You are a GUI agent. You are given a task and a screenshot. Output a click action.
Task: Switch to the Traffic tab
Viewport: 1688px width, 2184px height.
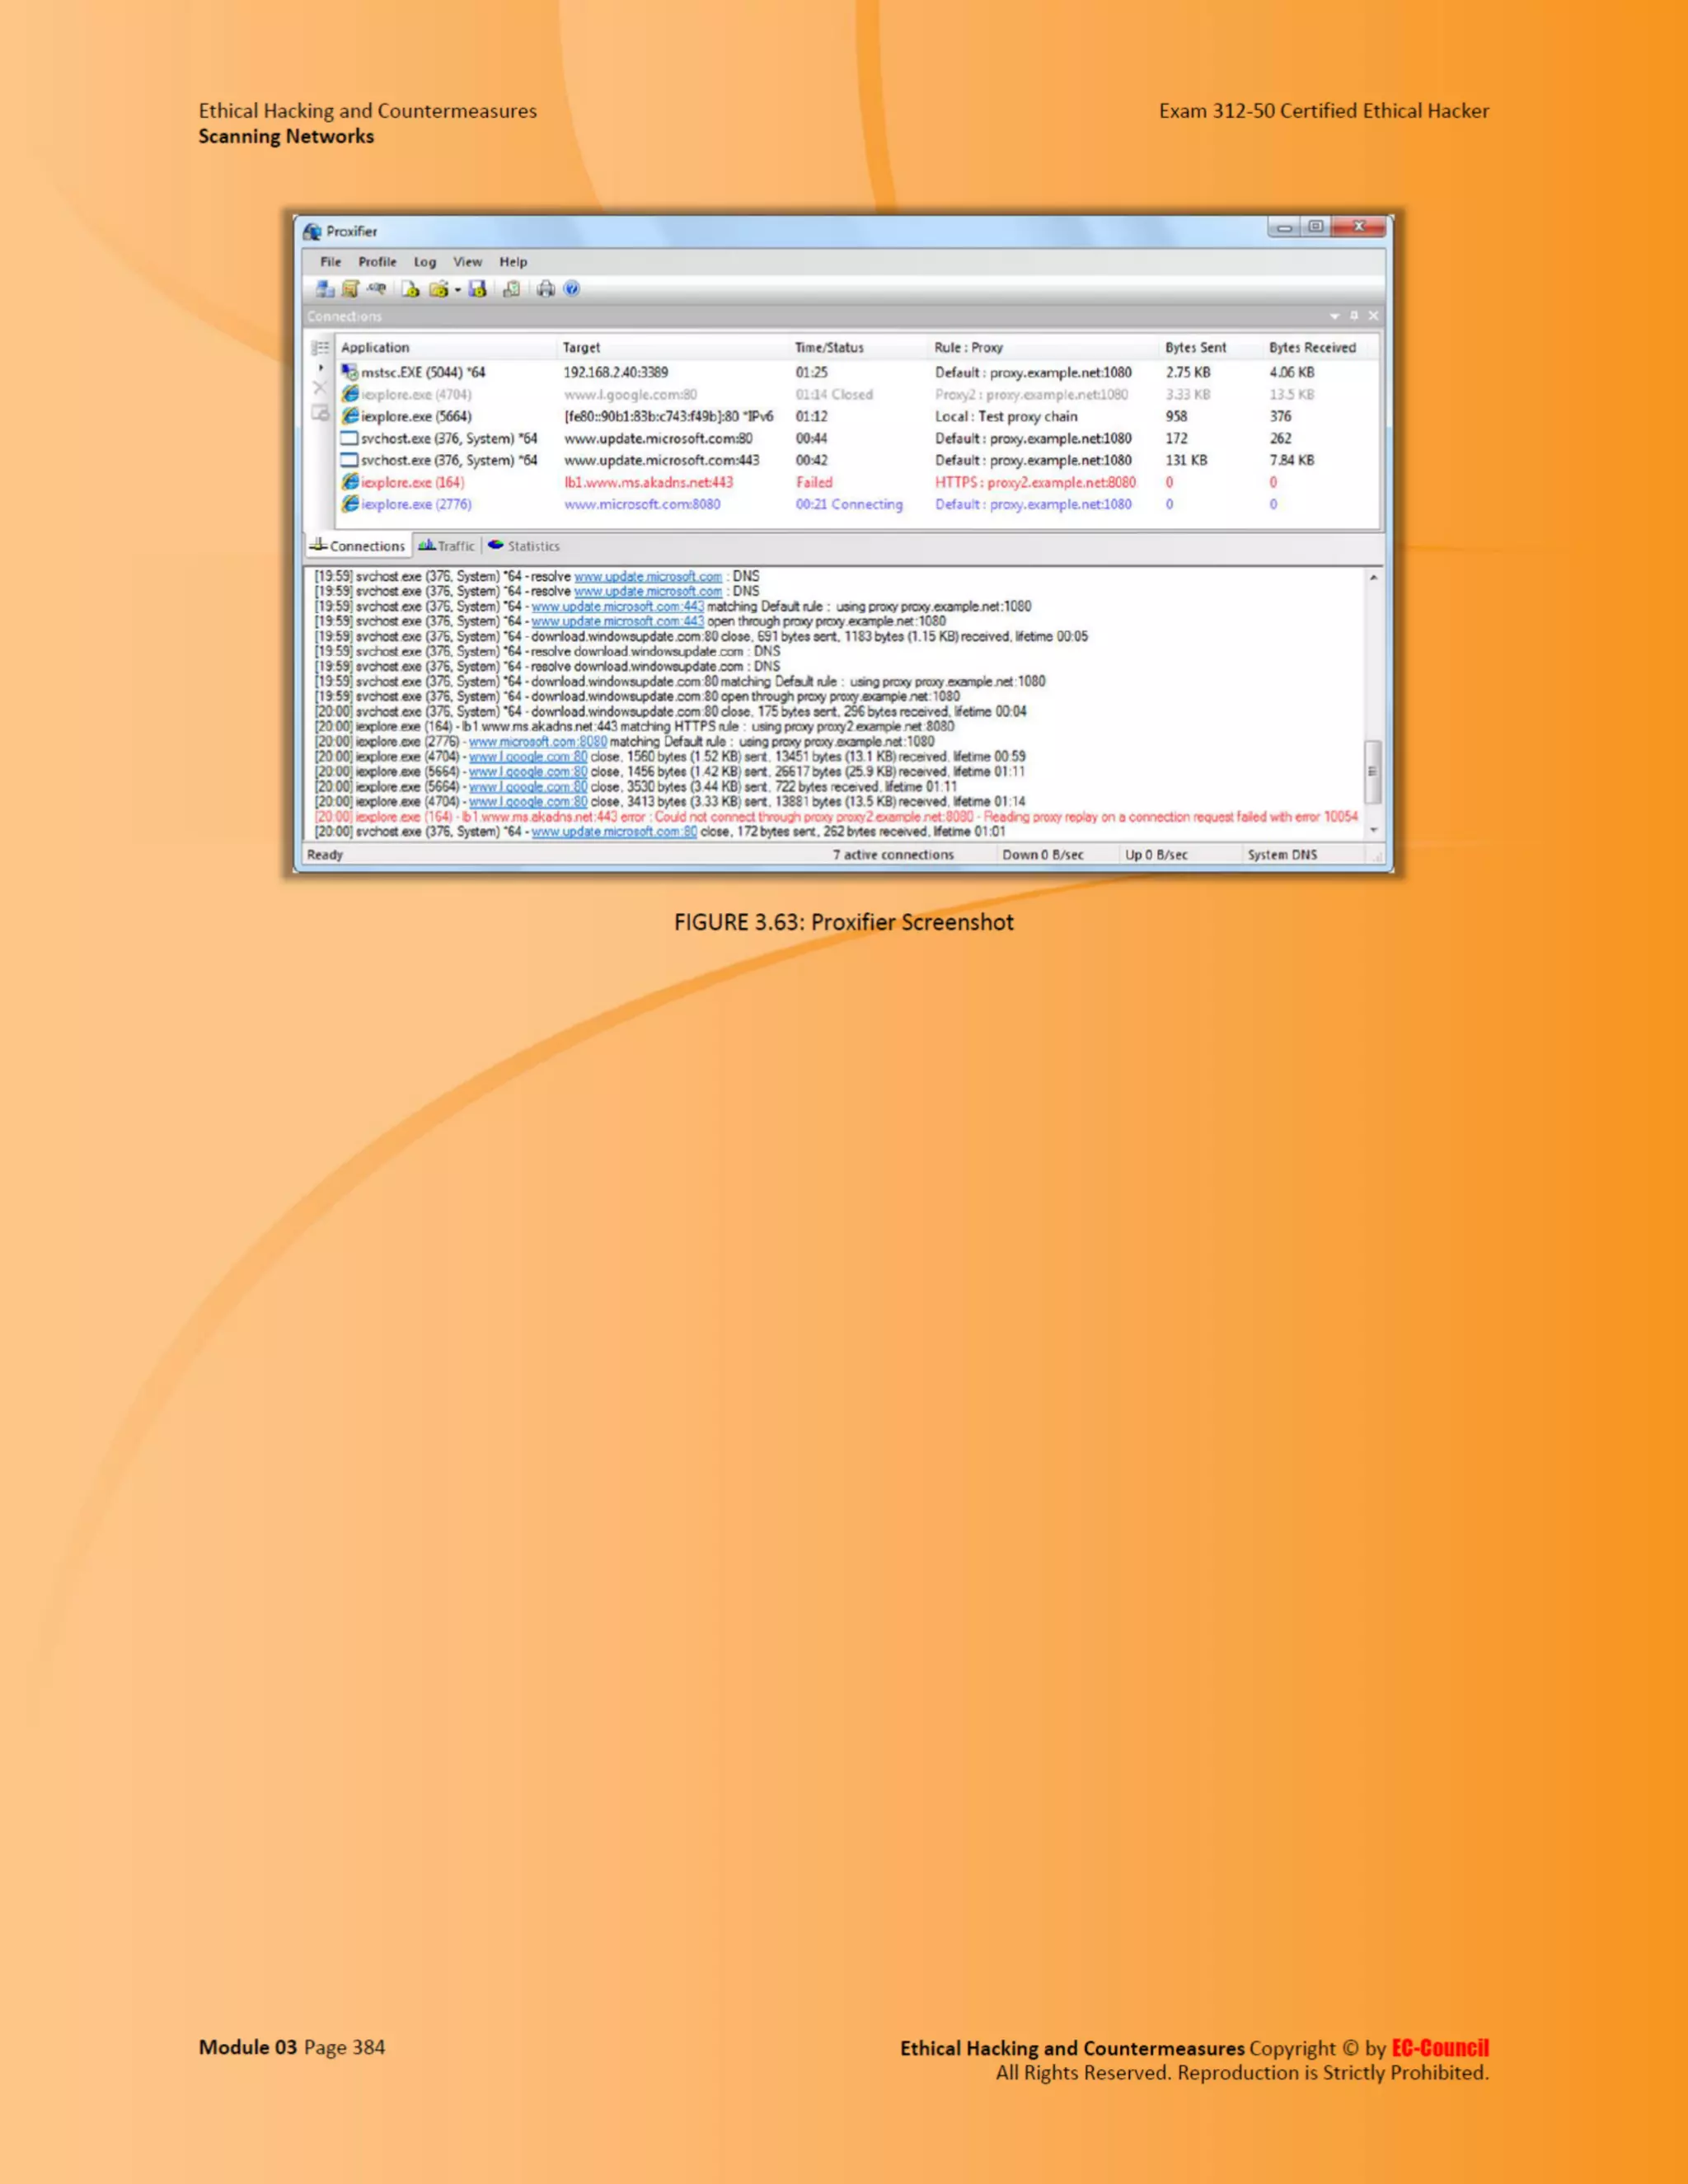coord(447,546)
